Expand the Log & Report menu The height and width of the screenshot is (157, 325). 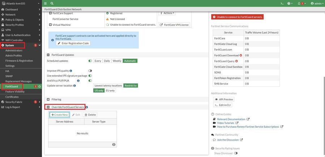point(21,107)
